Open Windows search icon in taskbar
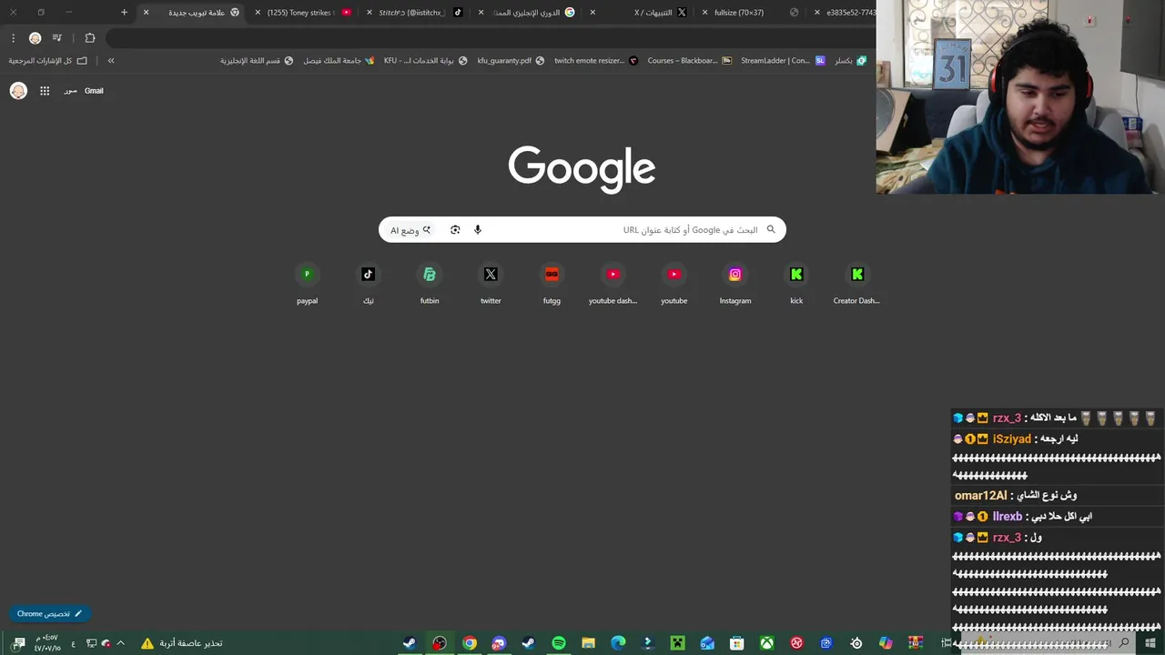 point(1125,643)
